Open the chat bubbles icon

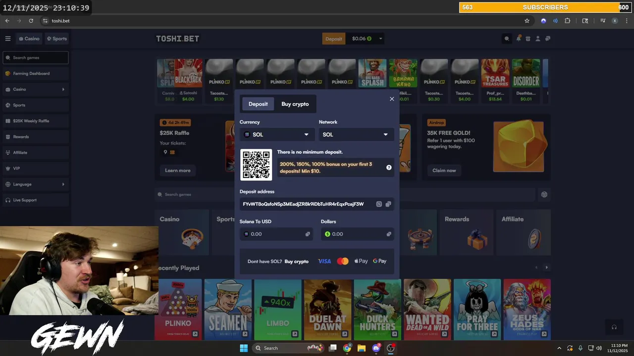click(548, 39)
